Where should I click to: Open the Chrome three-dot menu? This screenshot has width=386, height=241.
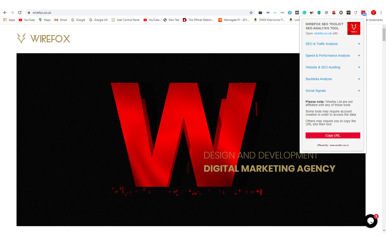click(x=381, y=13)
